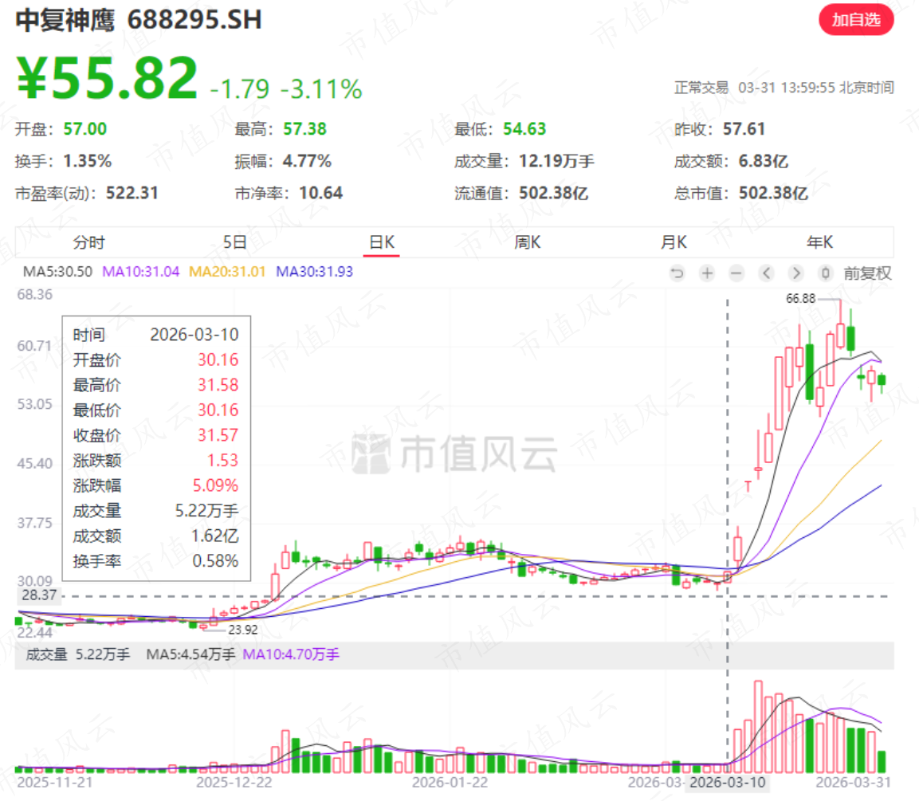Click the tooltip 收盘价 value 31.57
919x801 pixels.
218,435
